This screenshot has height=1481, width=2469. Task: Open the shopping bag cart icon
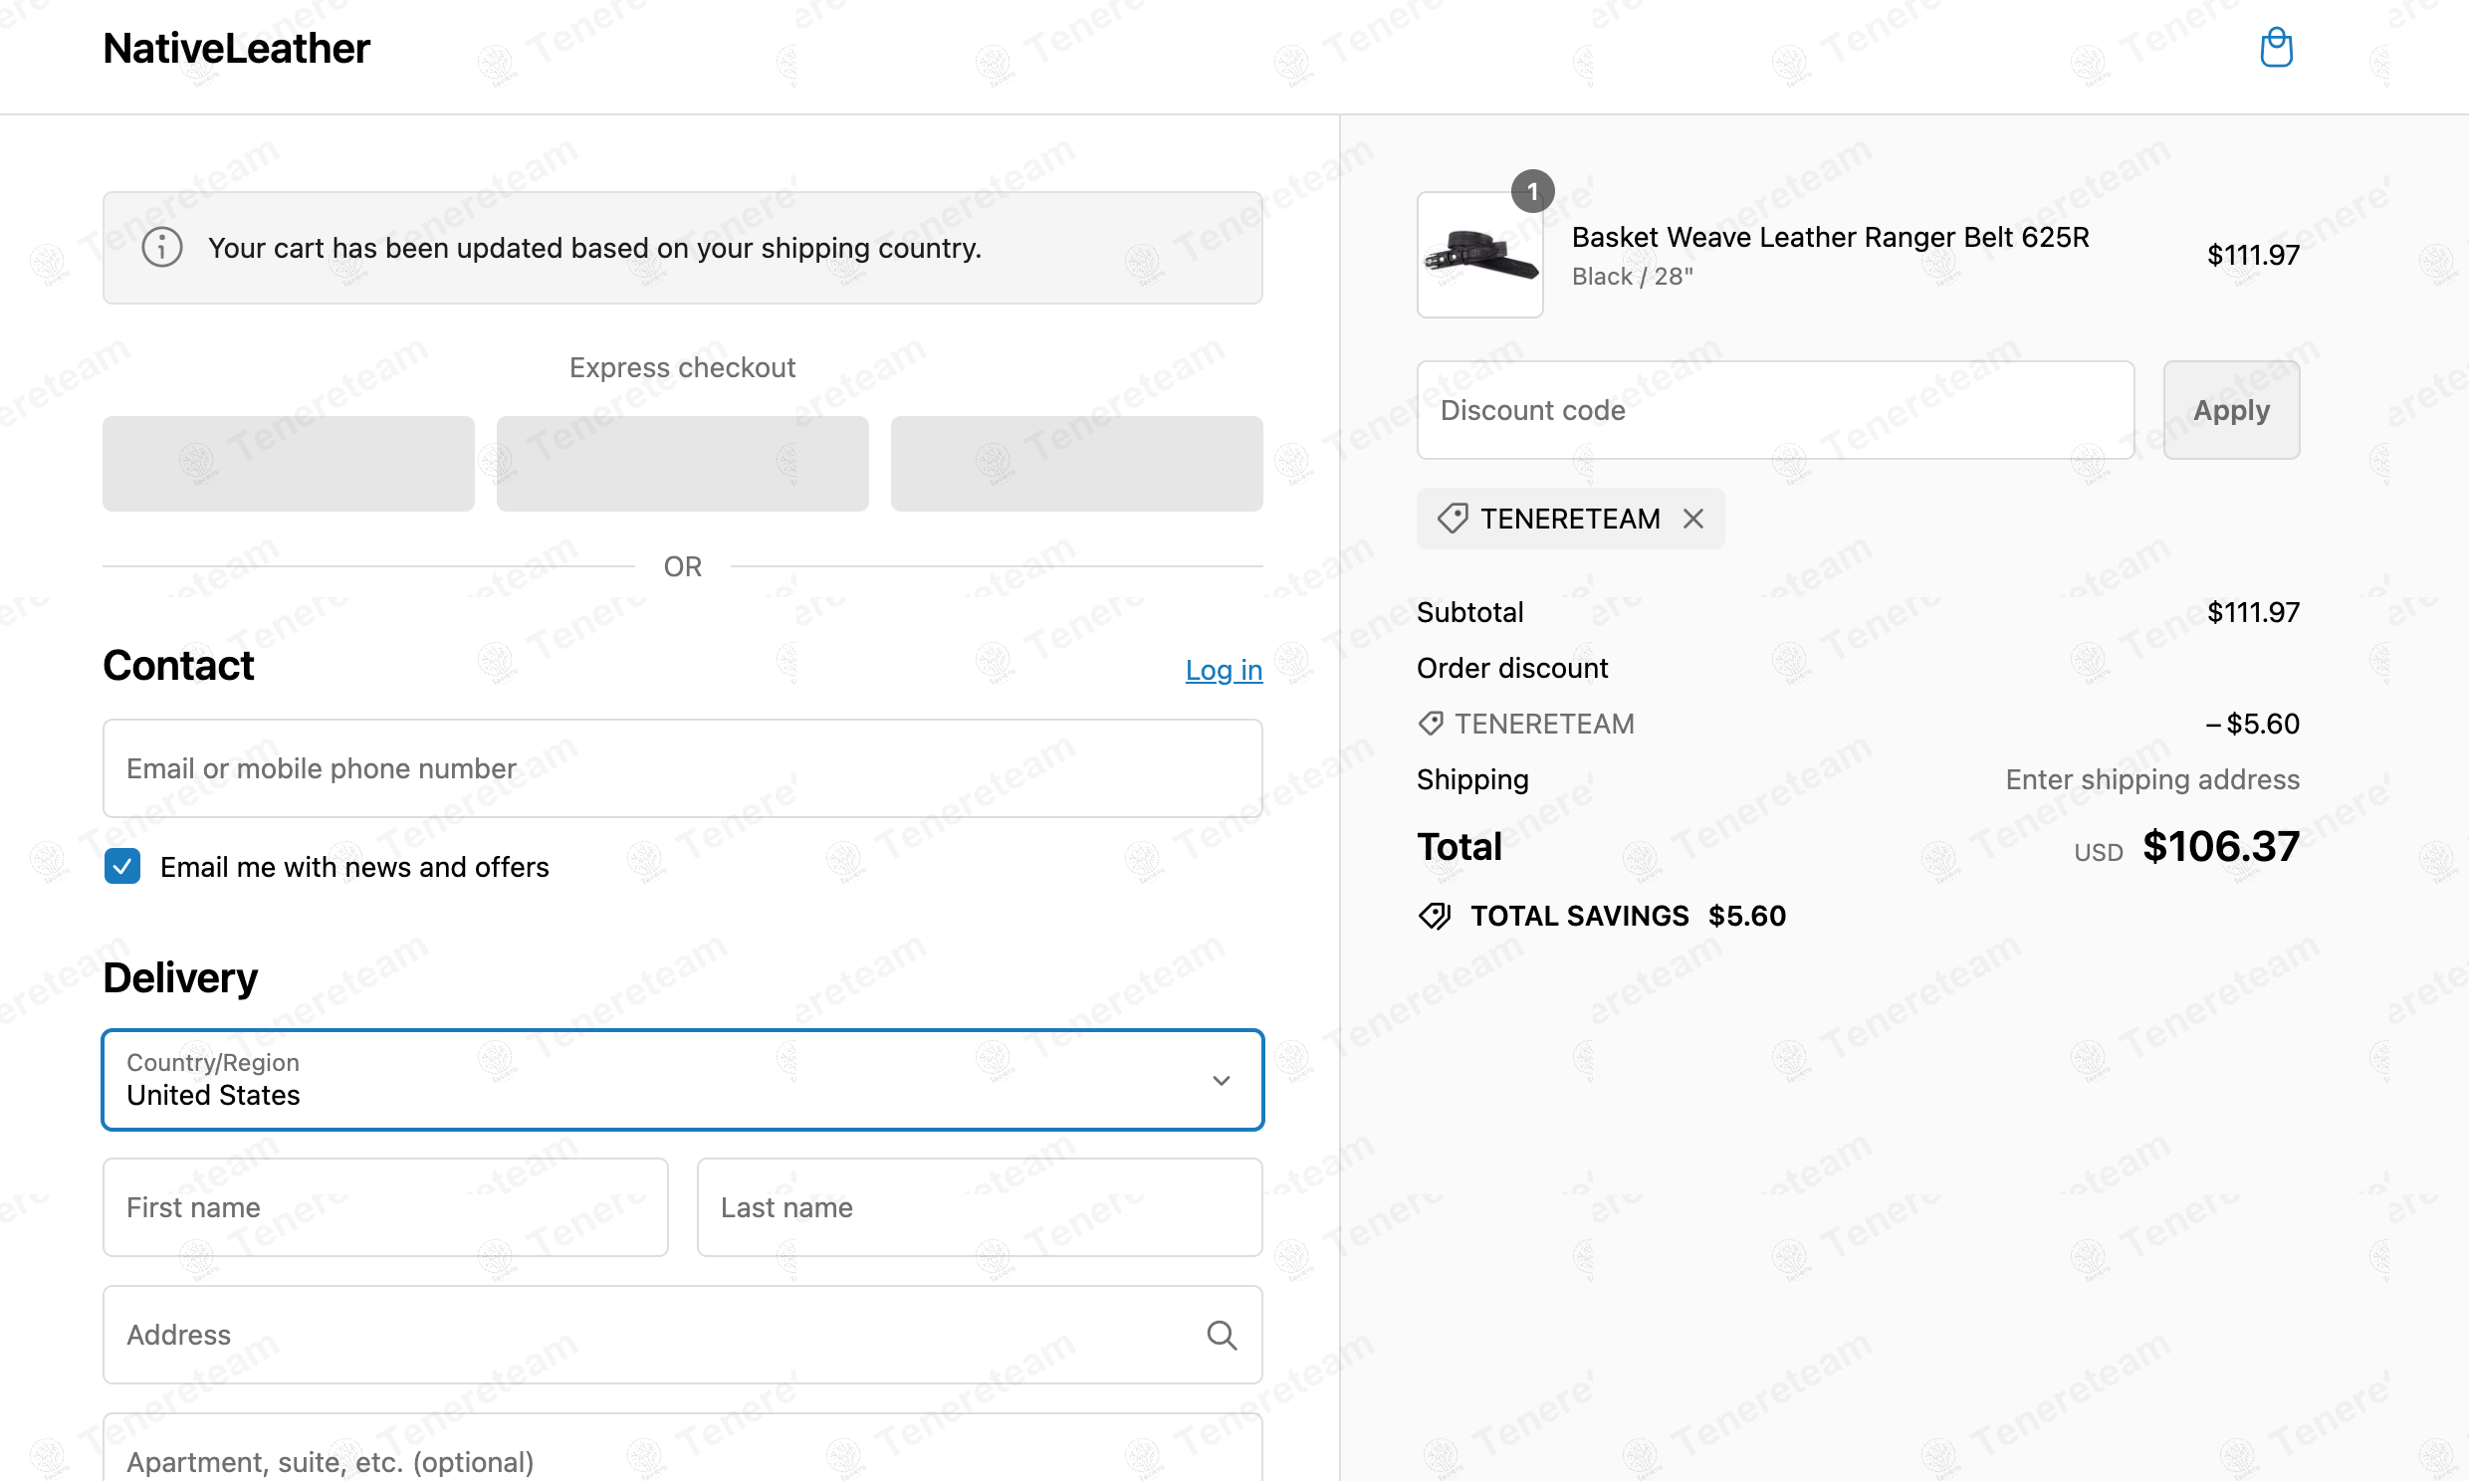point(2276,48)
